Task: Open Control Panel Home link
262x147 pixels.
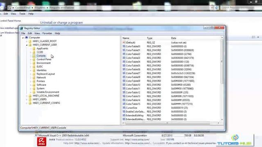Action: tap(10, 21)
